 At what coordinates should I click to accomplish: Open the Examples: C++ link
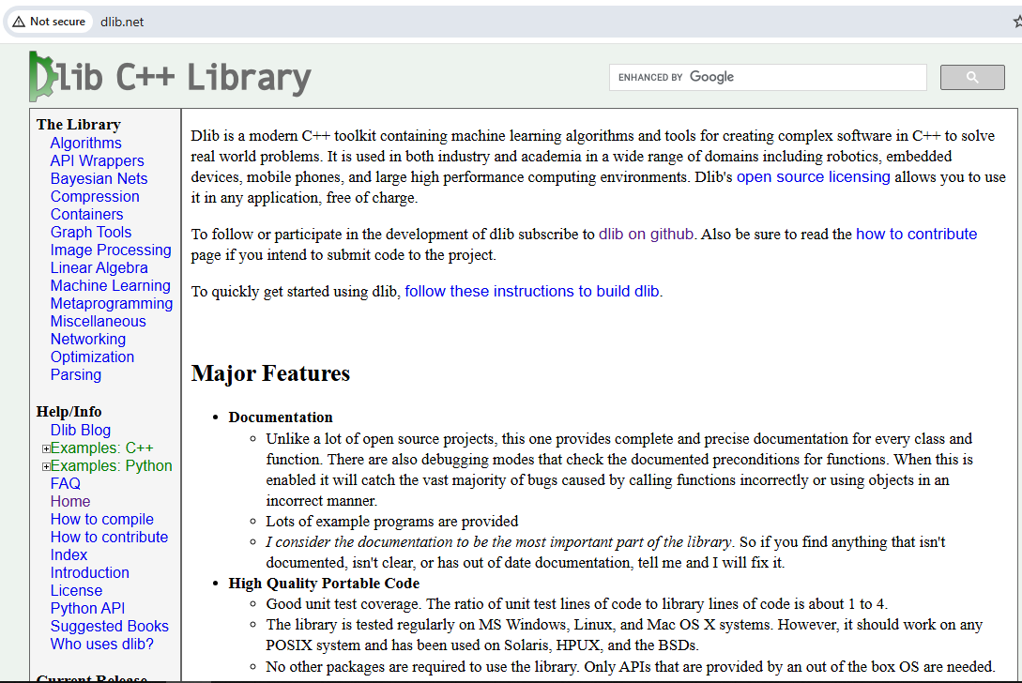[101, 448]
